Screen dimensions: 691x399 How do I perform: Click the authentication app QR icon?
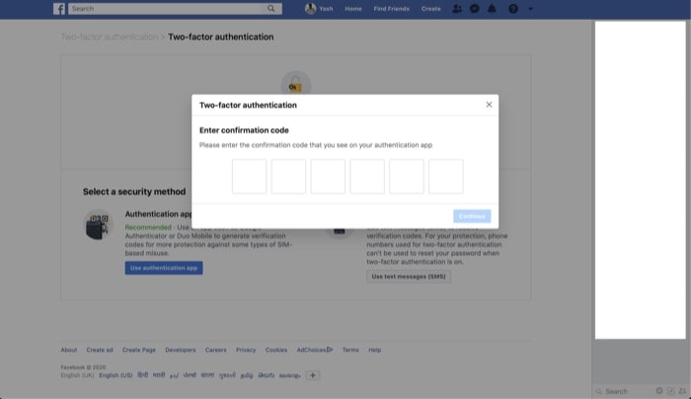click(99, 225)
